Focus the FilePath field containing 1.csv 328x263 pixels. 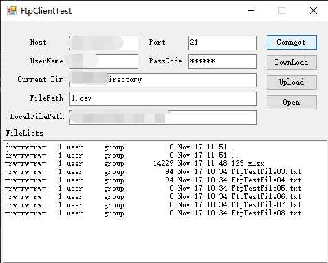[163, 98]
